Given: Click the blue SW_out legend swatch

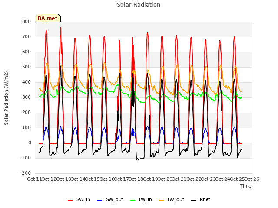Looking at the screenshot, I should [x=100, y=200].
